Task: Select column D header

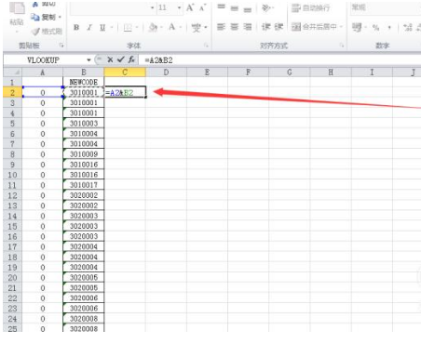Action: pos(166,73)
